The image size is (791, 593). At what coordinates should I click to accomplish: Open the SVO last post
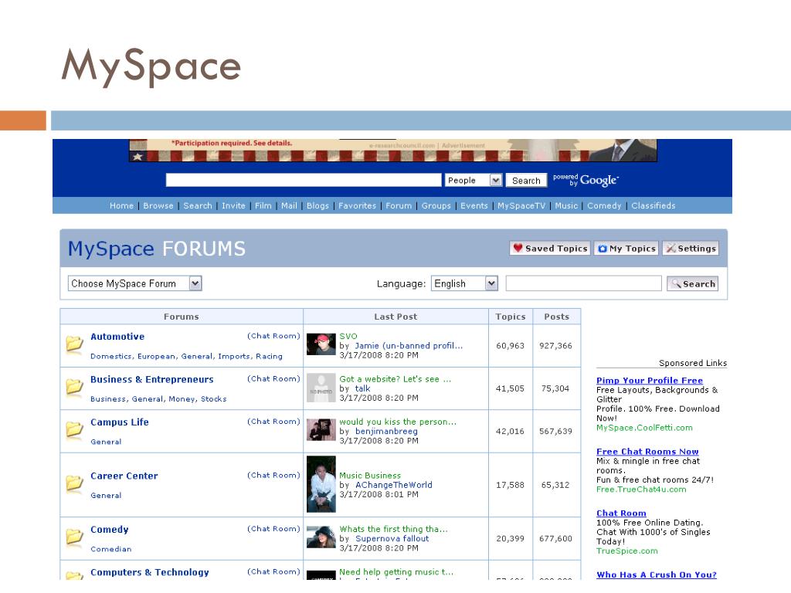point(348,337)
